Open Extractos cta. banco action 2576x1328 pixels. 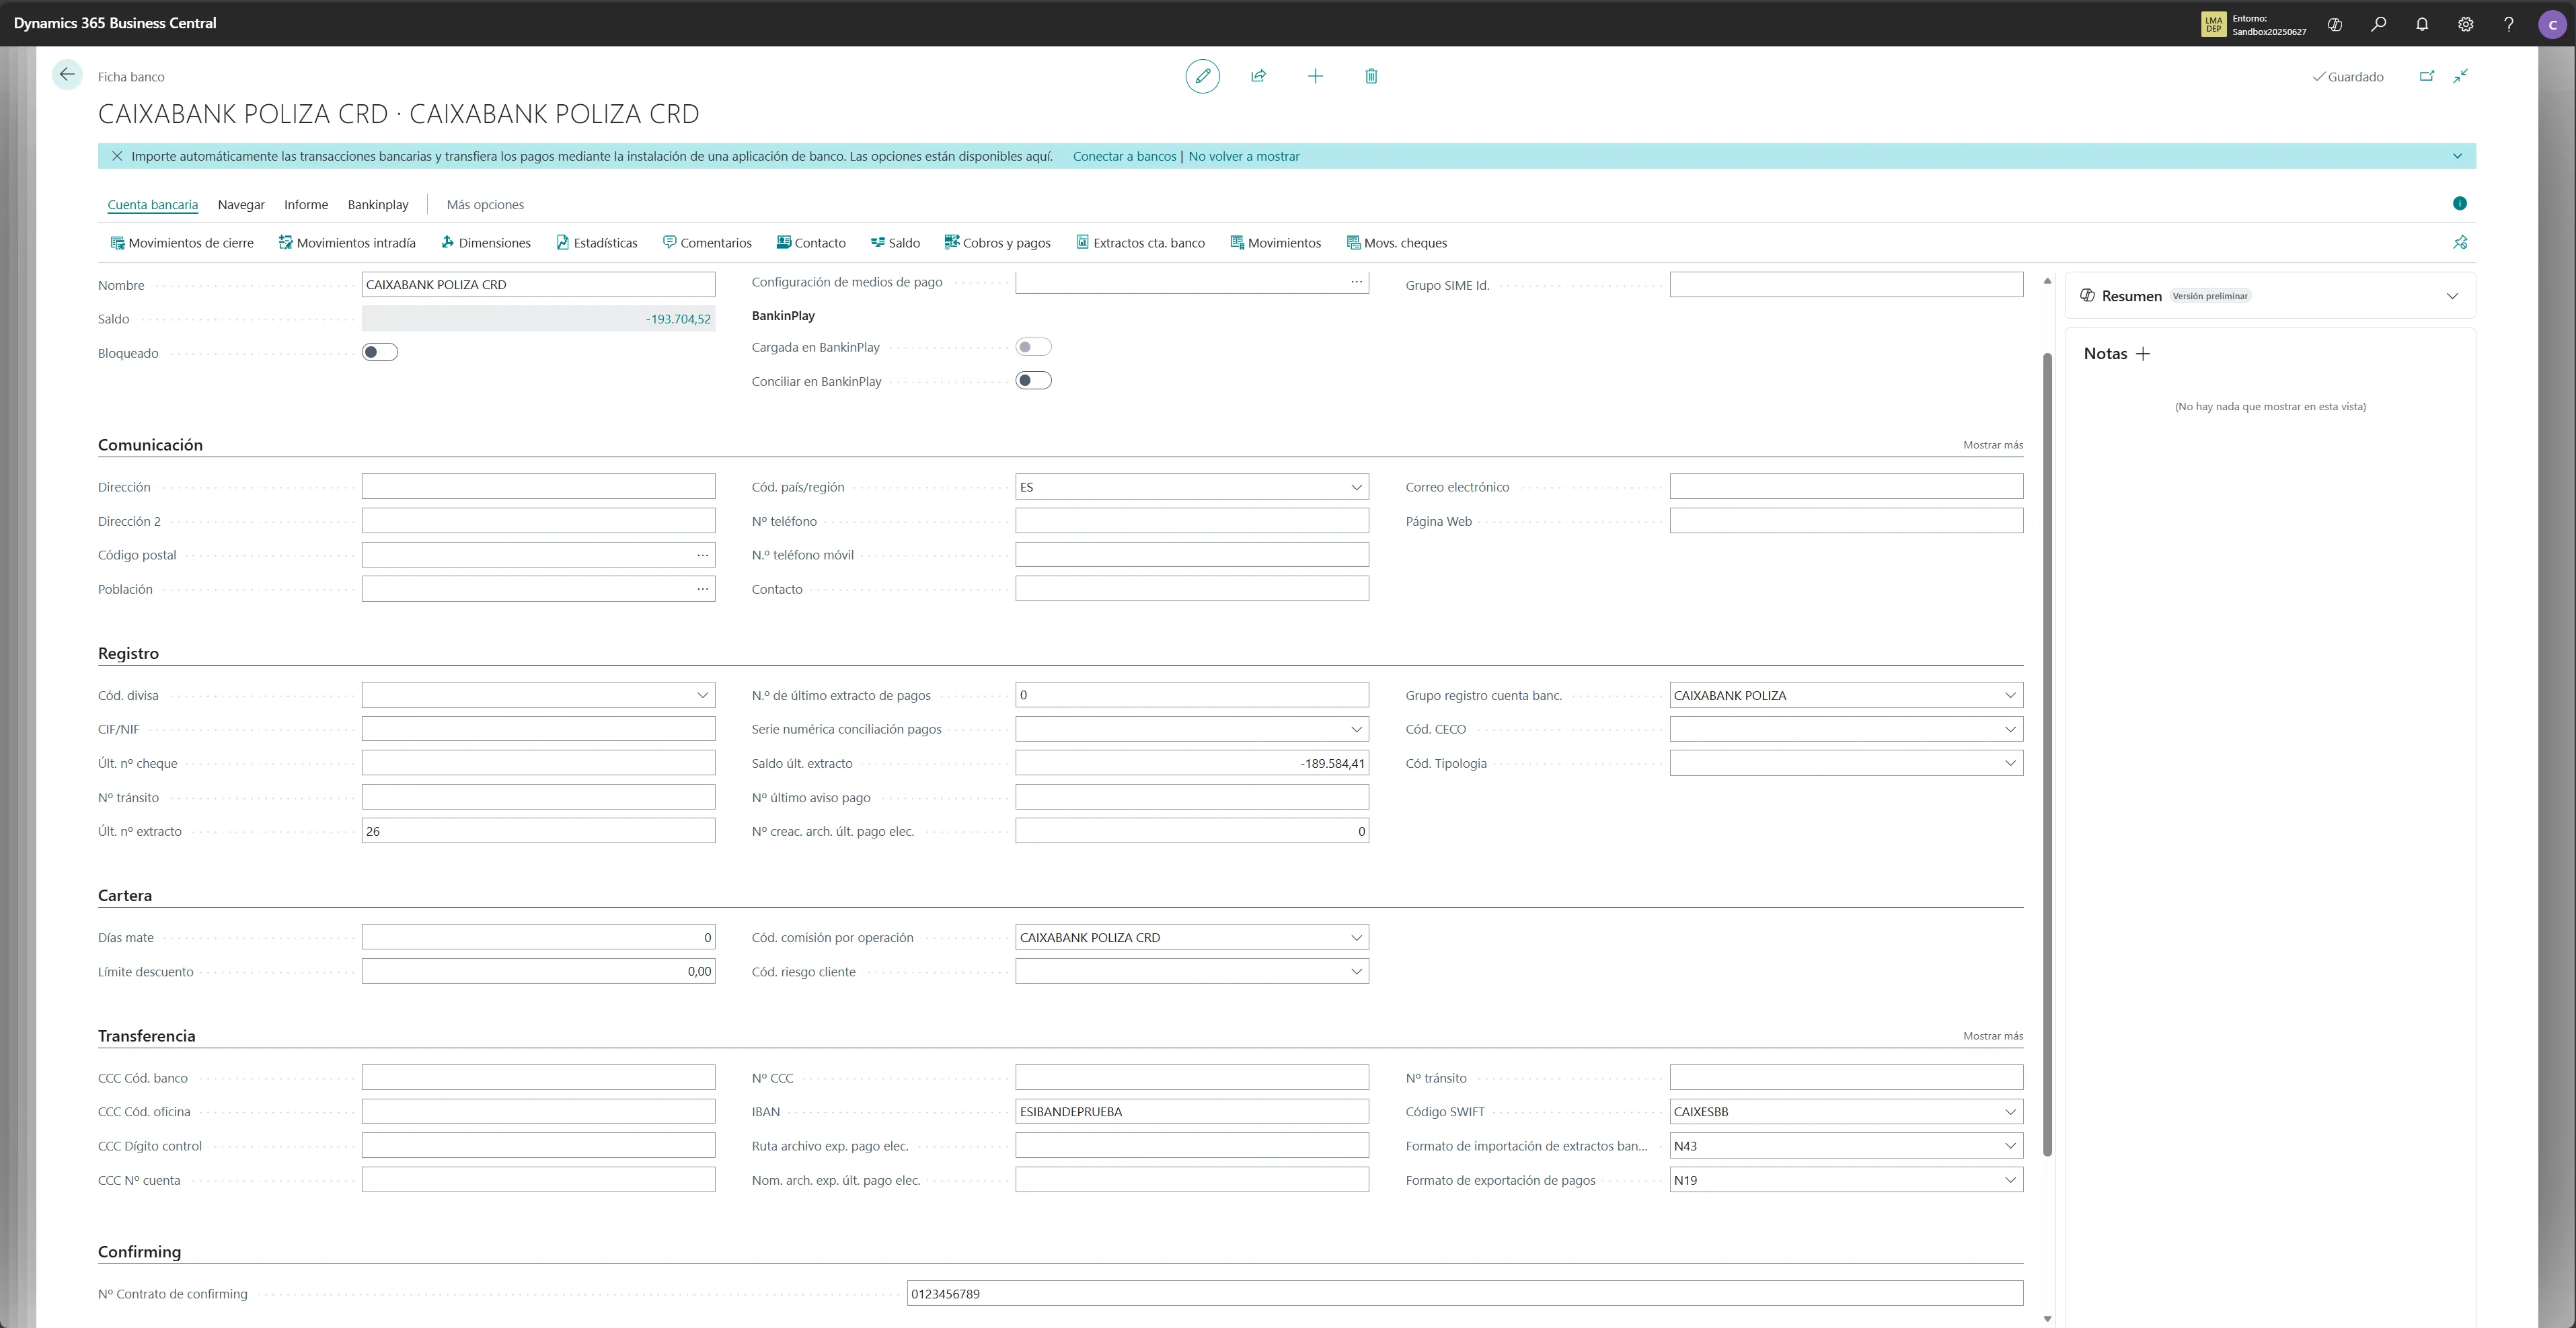coord(1140,243)
